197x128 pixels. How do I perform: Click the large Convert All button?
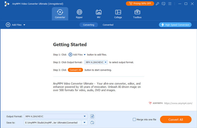176,120
